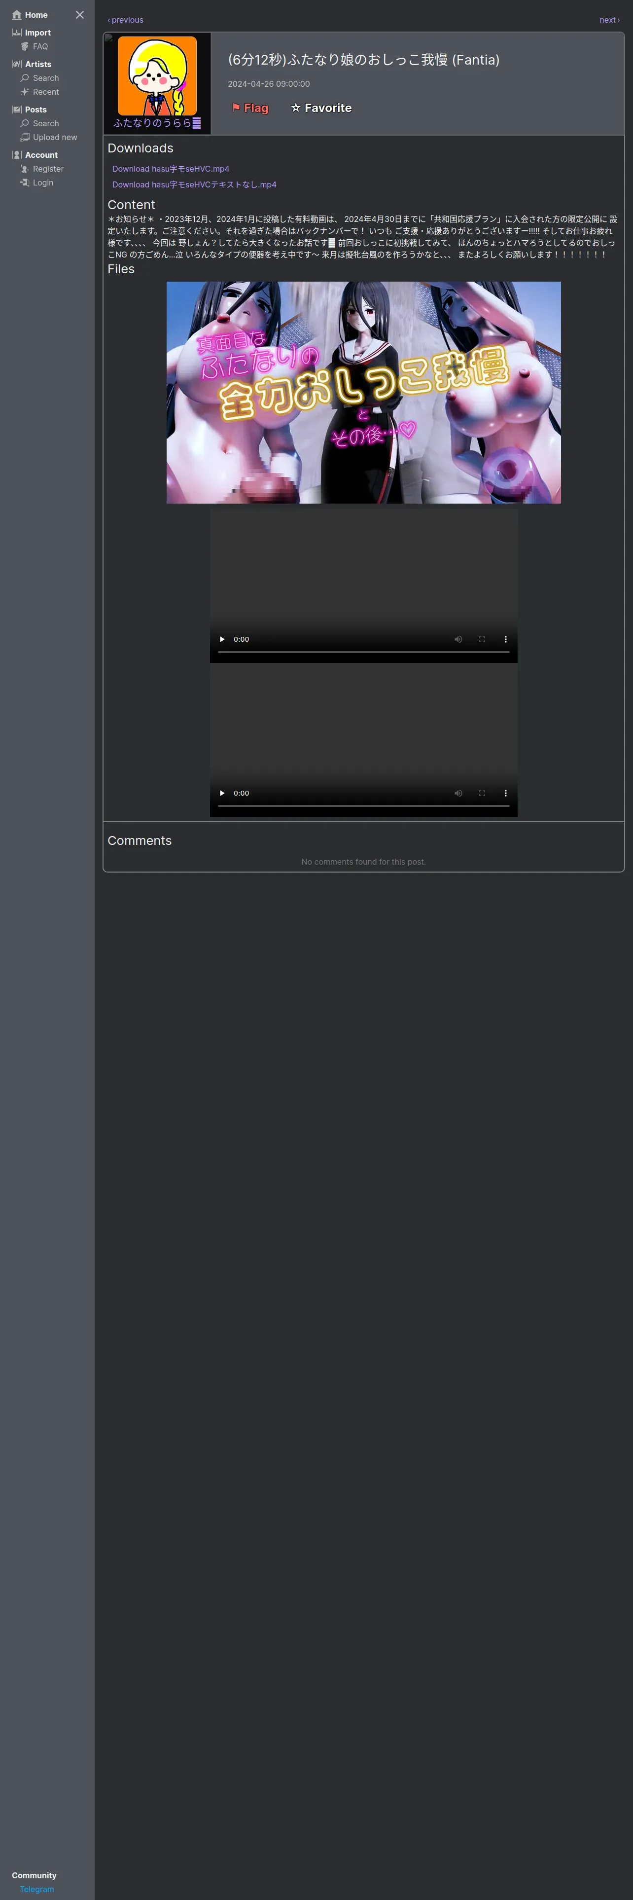Click the Recent sparkle icon

click(x=24, y=92)
